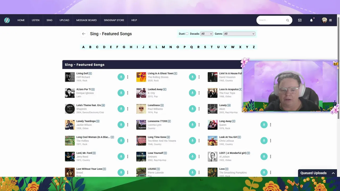Filter songs by letter M
Screen dimensions: 340x191
point(163,47)
